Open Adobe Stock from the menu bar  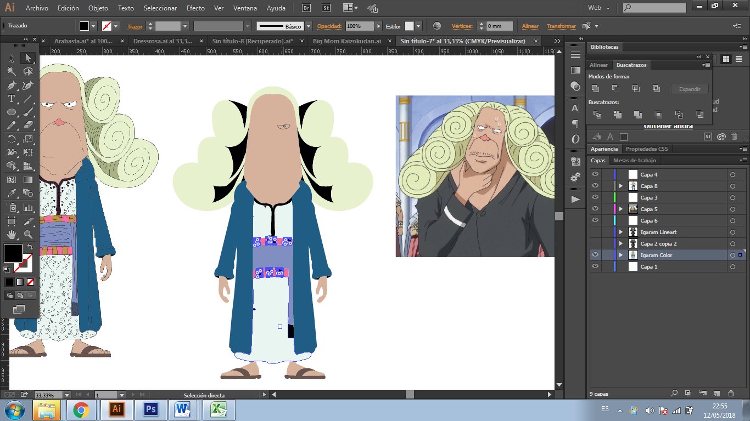326,8
